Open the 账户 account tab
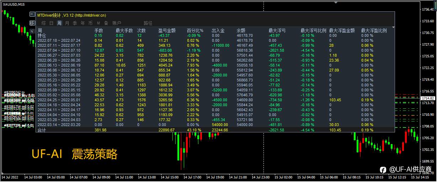The image size is (437, 182). 117,23
